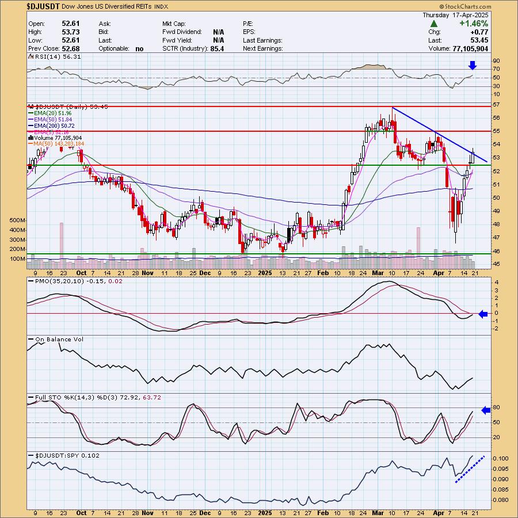
Task: Click the P/E label
Action: tap(247, 24)
